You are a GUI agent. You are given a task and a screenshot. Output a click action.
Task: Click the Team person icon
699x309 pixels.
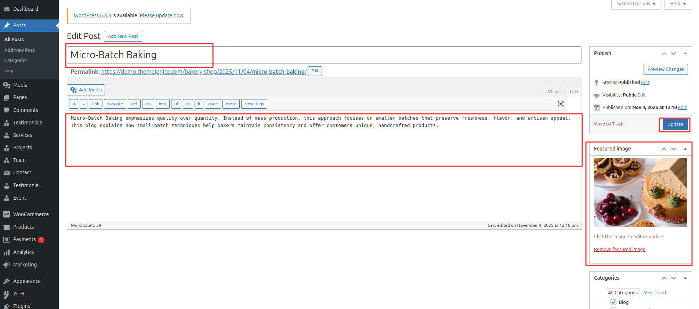point(7,160)
